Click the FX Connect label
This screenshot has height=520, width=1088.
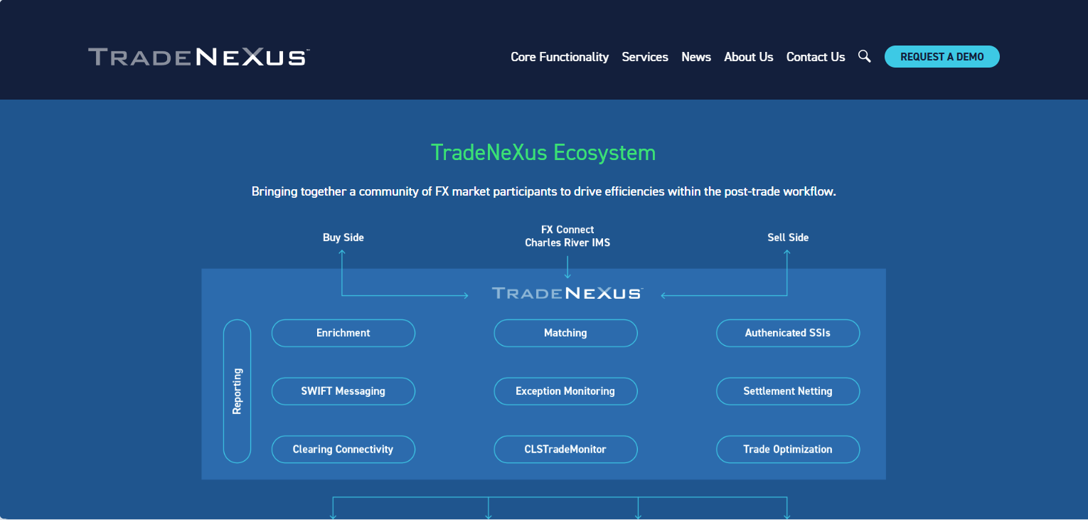coord(567,230)
